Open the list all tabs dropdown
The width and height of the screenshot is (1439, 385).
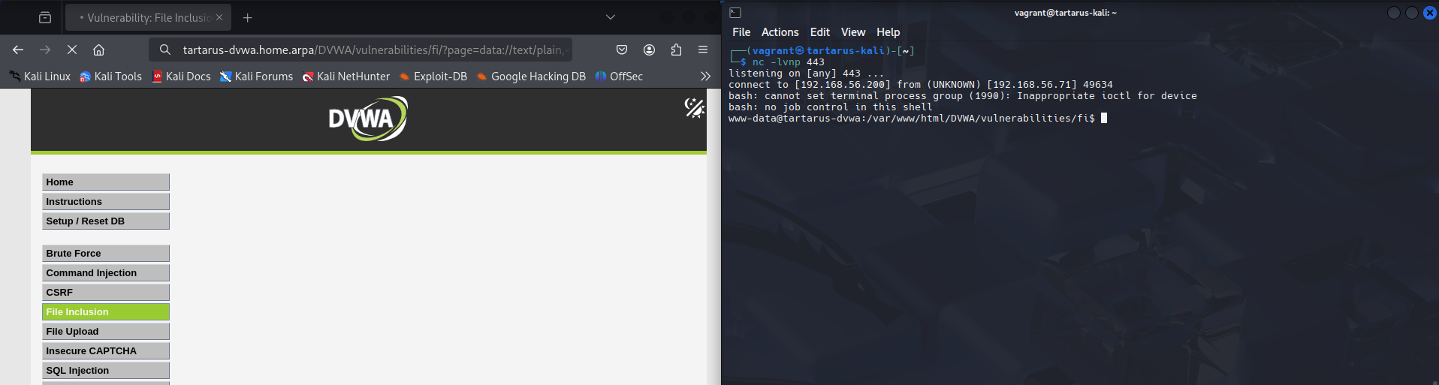(611, 17)
